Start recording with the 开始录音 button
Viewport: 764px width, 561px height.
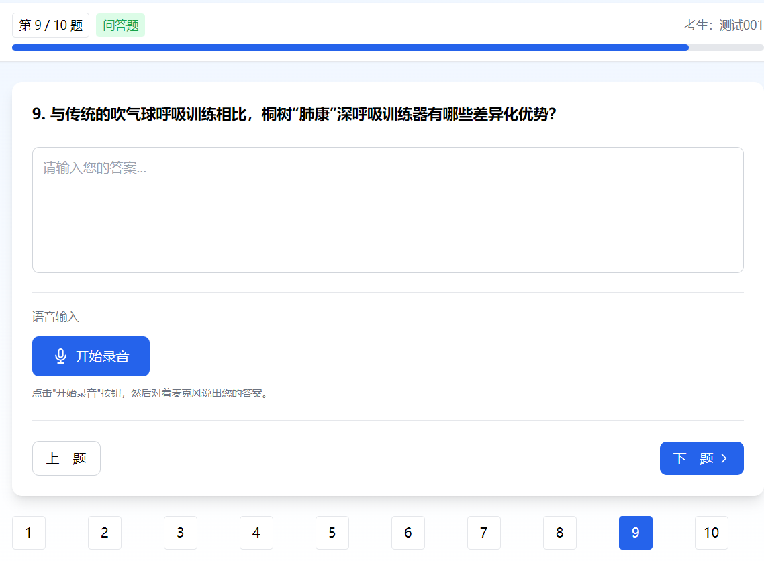click(91, 356)
